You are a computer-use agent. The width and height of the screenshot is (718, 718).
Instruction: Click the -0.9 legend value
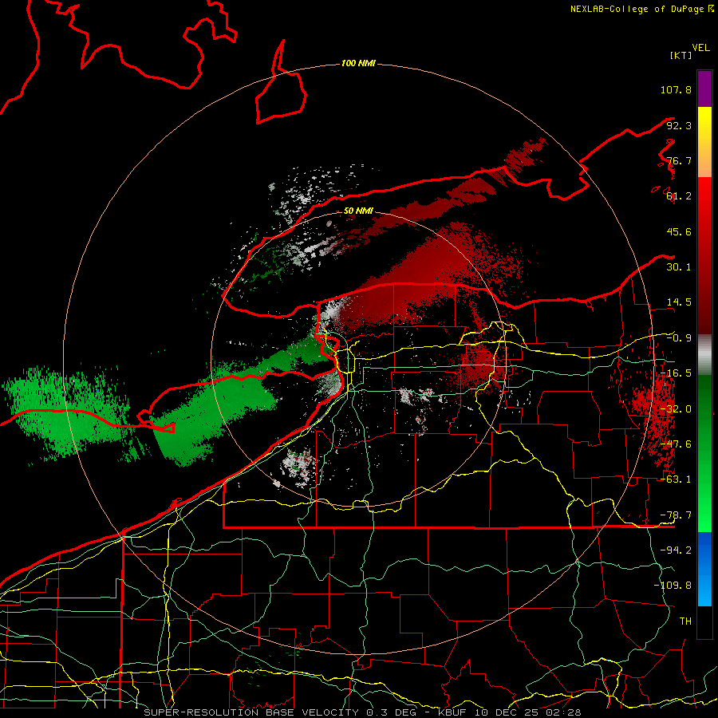[x=679, y=338]
